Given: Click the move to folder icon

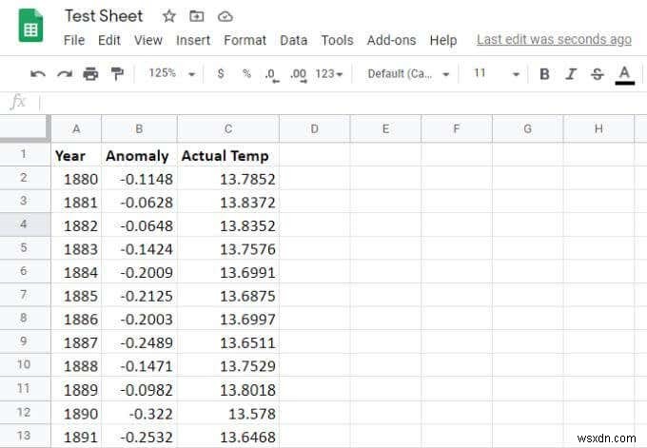Looking at the screenshot, I should (x=197, y=16).
